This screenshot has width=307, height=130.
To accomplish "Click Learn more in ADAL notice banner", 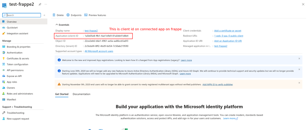I will click(x=185, y=74).
